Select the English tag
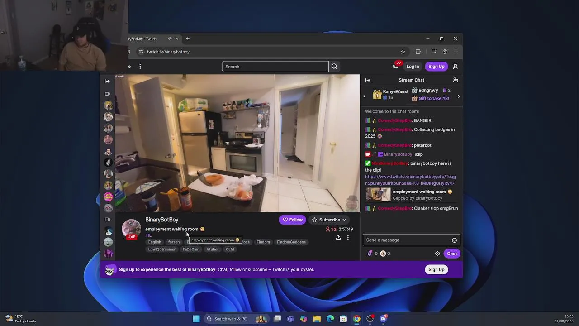 [x=155, y=242]
